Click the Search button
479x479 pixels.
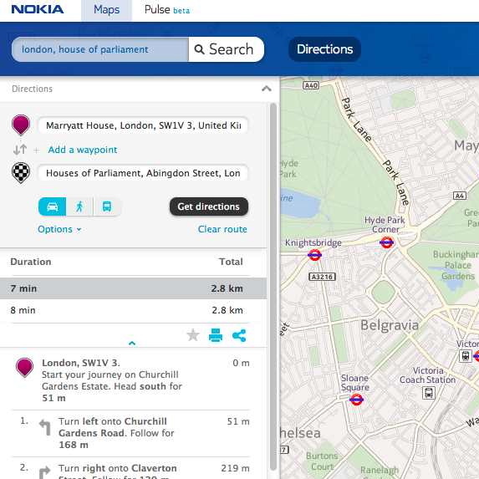pyautogui.click(x=226, y=49)
